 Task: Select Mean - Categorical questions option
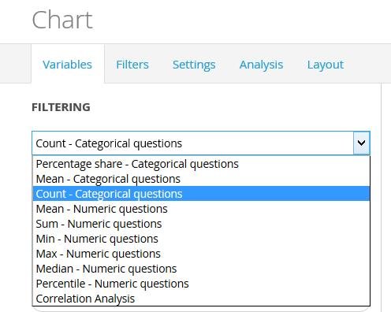(201, 179)
